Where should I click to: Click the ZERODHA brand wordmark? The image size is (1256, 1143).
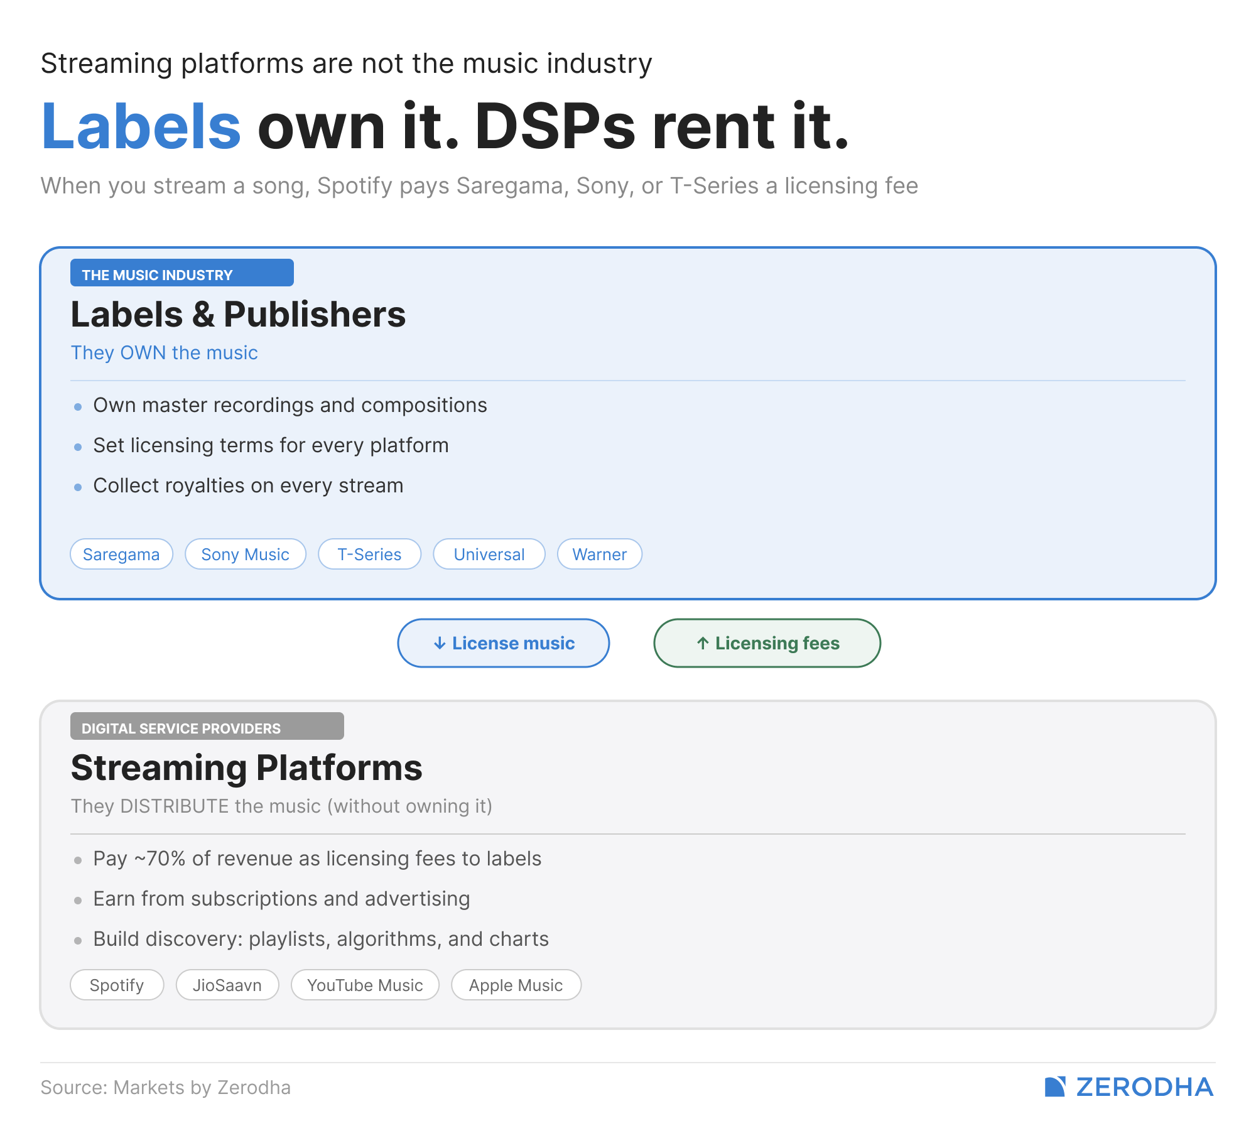(1144, 1087)
